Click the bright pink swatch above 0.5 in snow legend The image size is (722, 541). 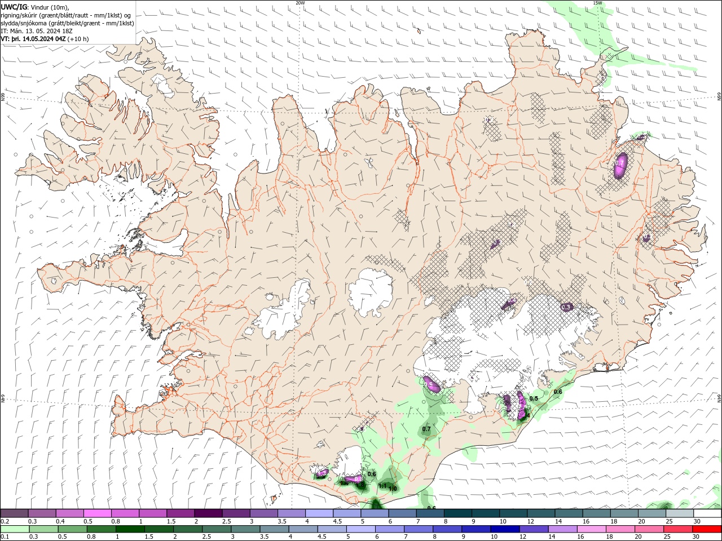(97, 513)
